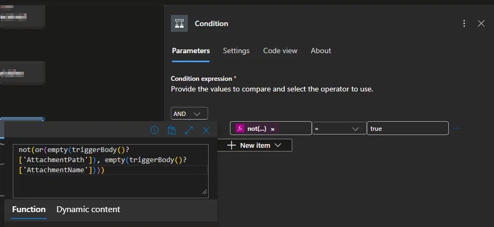Open row options ellipsis beside true value
This screenshot has height=227, width=494.
456,129
